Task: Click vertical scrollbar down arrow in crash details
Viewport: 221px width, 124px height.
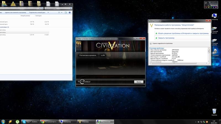Action: tap(209, 61)
